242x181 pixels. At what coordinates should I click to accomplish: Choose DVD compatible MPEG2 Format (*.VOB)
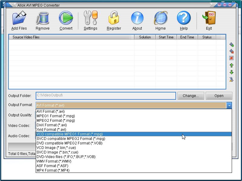coord(69,143)
